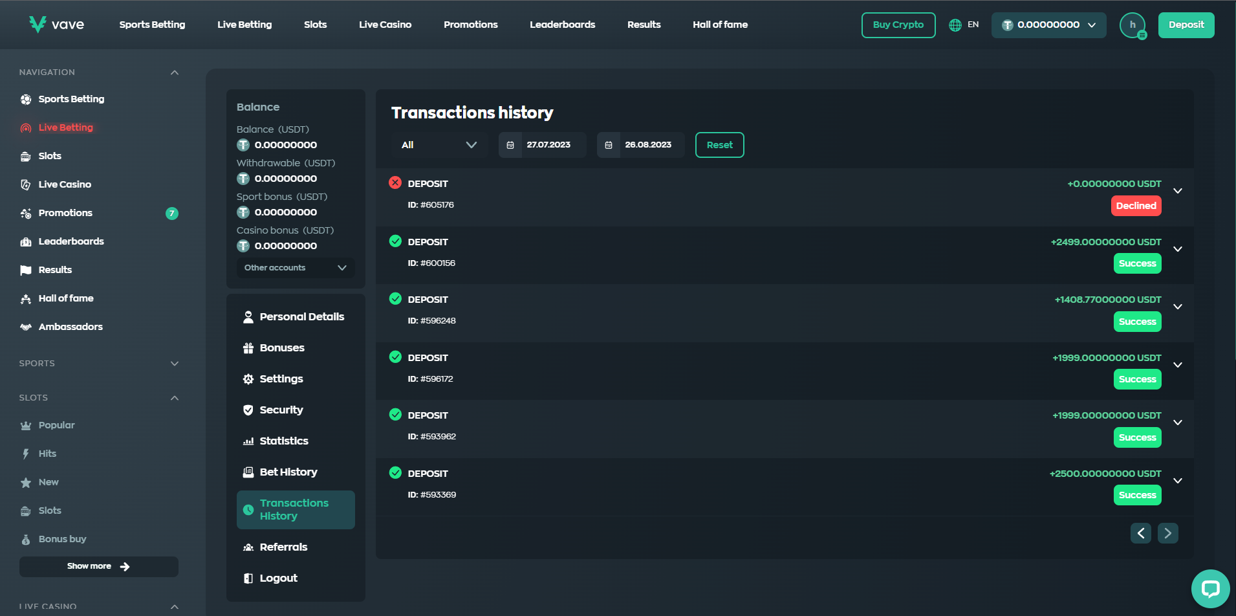
Task: Expand details of deposit #596172
Action: coord(1178,365)
